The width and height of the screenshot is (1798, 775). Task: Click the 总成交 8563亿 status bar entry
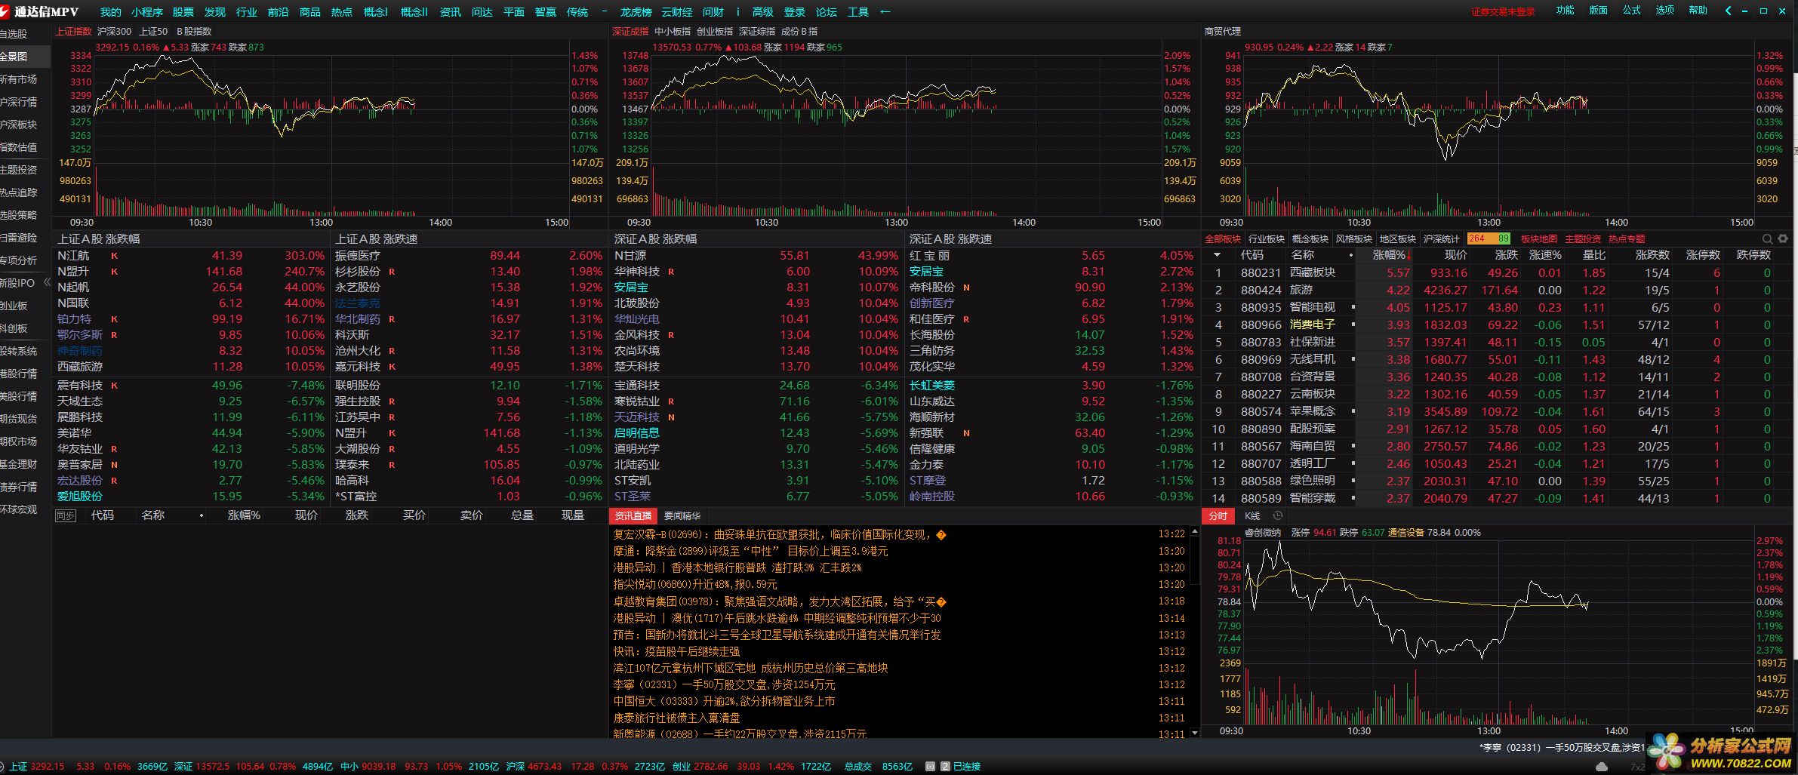click(x=879, y=766)
